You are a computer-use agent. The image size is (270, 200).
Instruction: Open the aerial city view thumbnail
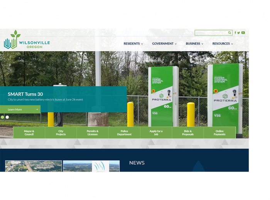click(34, 166)
